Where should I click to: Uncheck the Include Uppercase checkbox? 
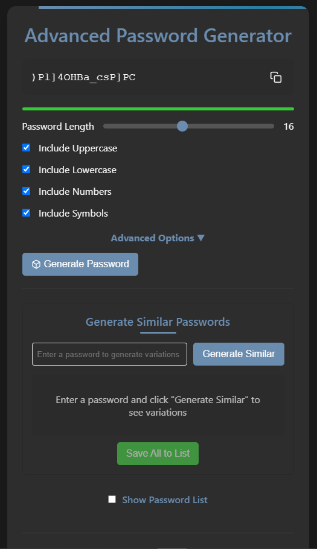(x=27, y=148)
